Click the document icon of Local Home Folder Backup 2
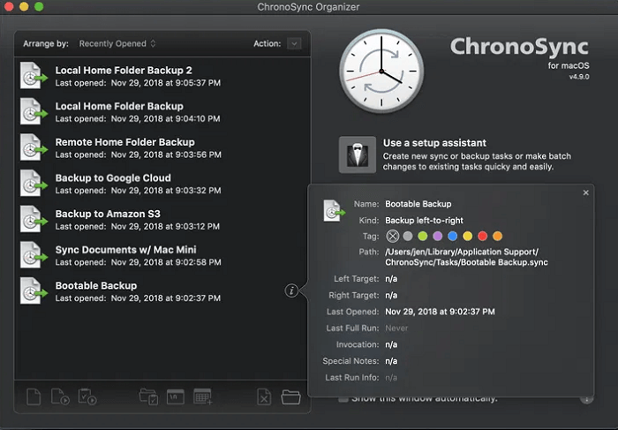 pos(34,76)
